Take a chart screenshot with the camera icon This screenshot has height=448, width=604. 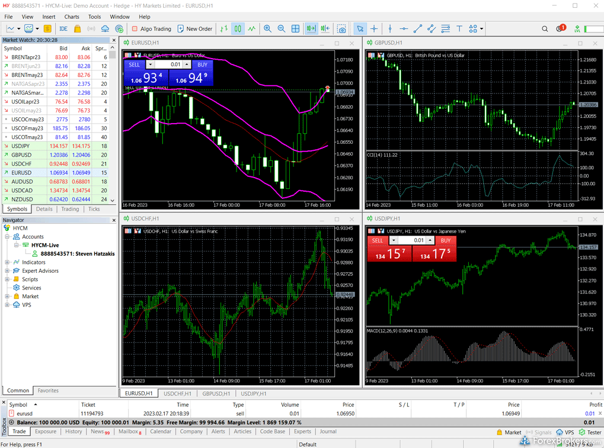(x=341, y=29)
